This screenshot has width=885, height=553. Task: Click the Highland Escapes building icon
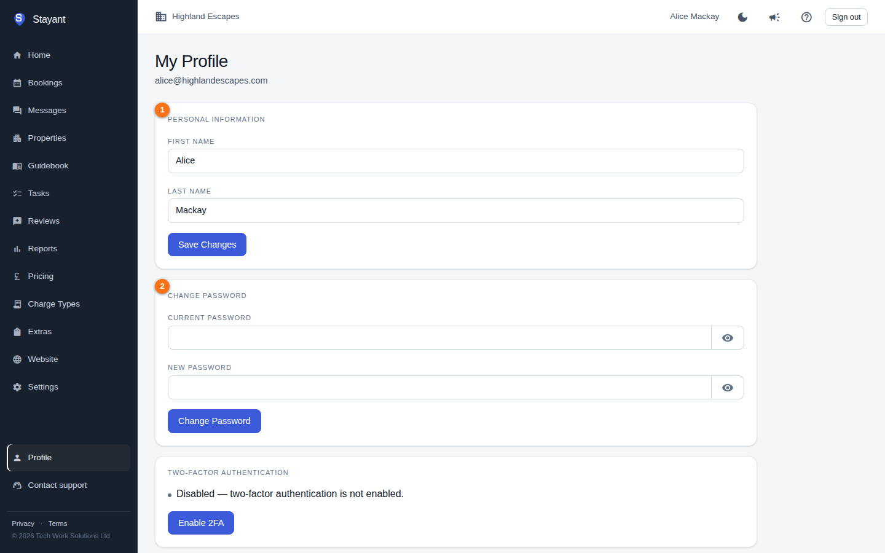pyautogui.click(x=161, y=17)
